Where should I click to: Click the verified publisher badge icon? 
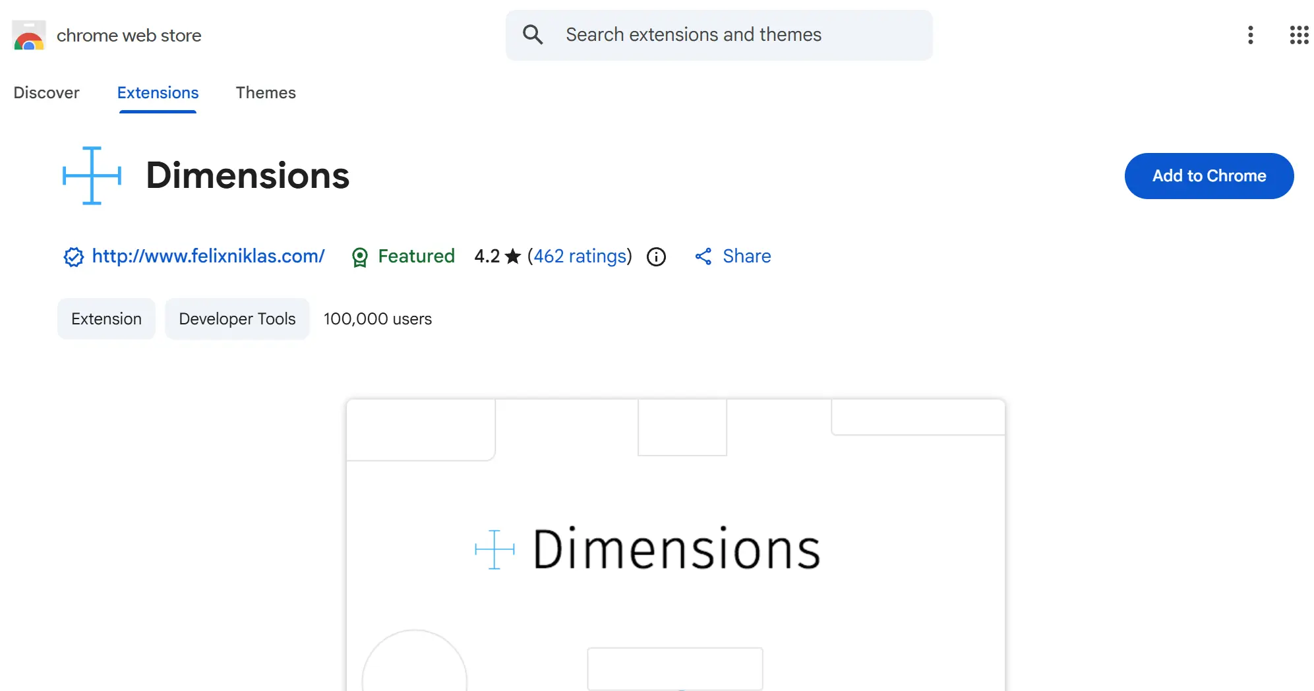click(73, 256)
